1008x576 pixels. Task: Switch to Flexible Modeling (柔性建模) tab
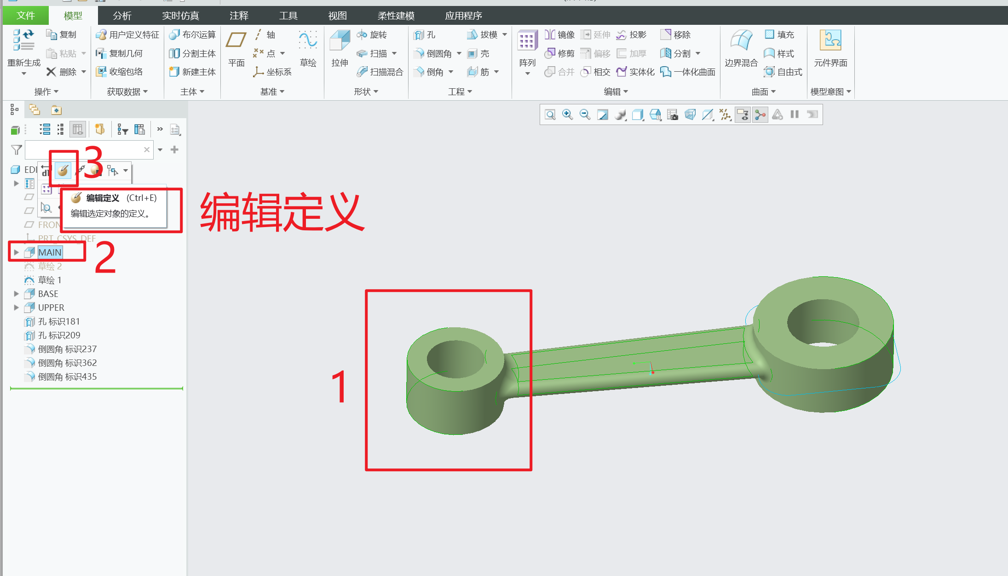[396, 16]
